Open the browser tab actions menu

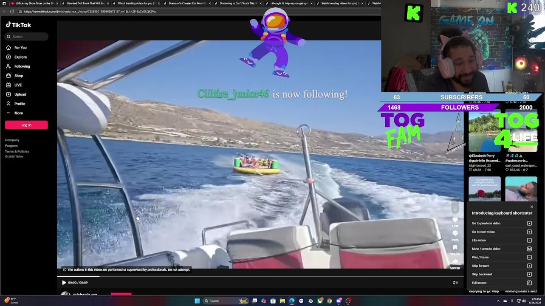click(x=4, y=3)
